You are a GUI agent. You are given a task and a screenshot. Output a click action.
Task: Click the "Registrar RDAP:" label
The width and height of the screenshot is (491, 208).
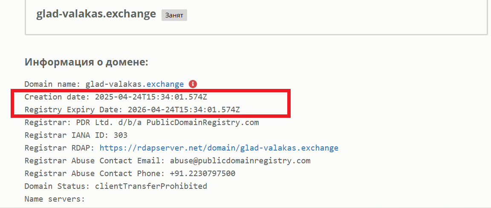click(x=60, y=148)
